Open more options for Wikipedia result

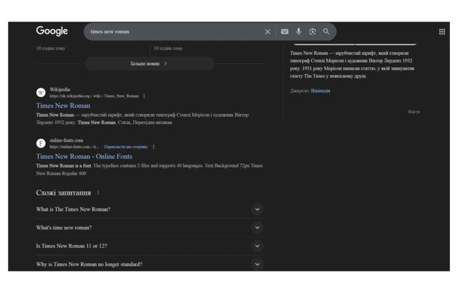point(144,96)
